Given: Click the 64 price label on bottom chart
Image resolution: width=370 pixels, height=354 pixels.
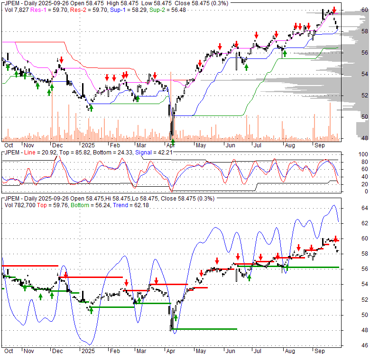Looking at the screenshot, I should [365, 208].
